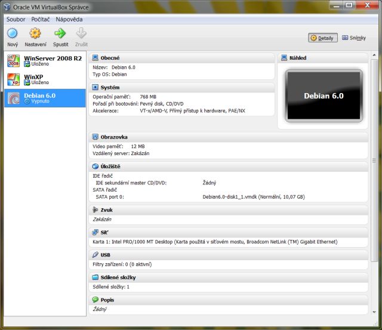Click the powered-off icon under Debian 6.0
Viewport: 382px width, 330px height.
coord(27,101)
